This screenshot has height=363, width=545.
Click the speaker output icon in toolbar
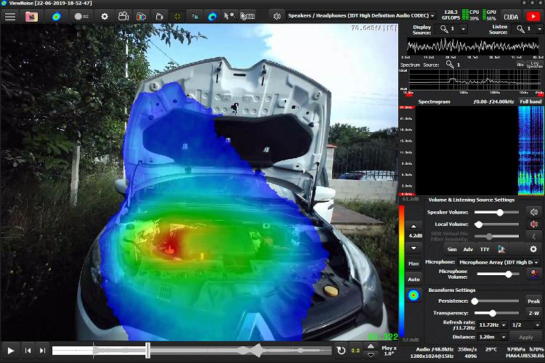277,16
